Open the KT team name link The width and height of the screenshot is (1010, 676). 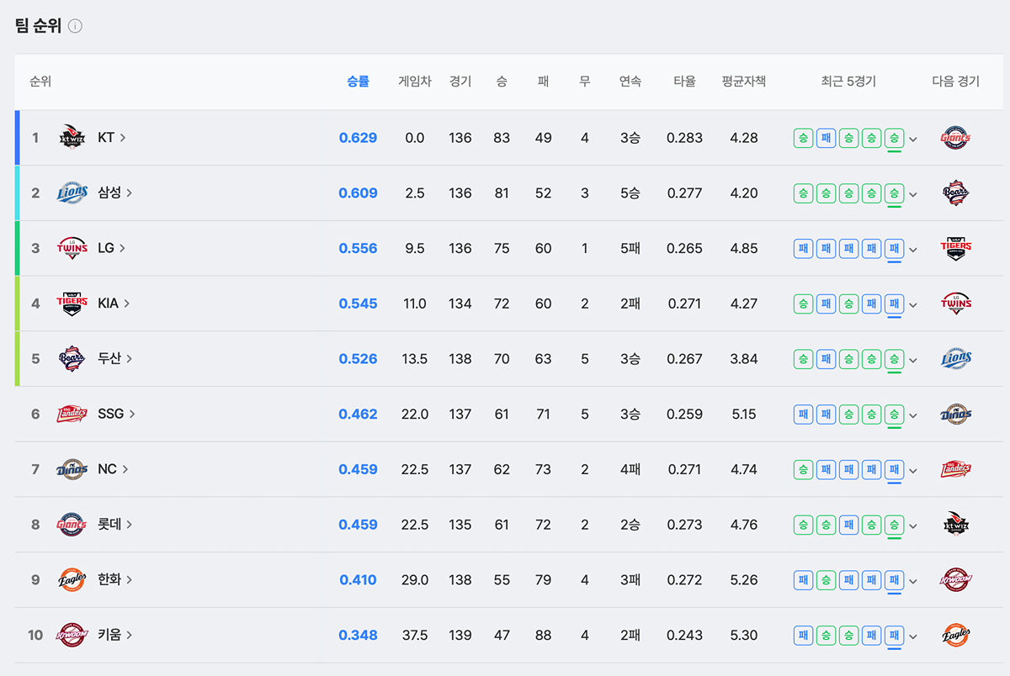tap(112, 137)
